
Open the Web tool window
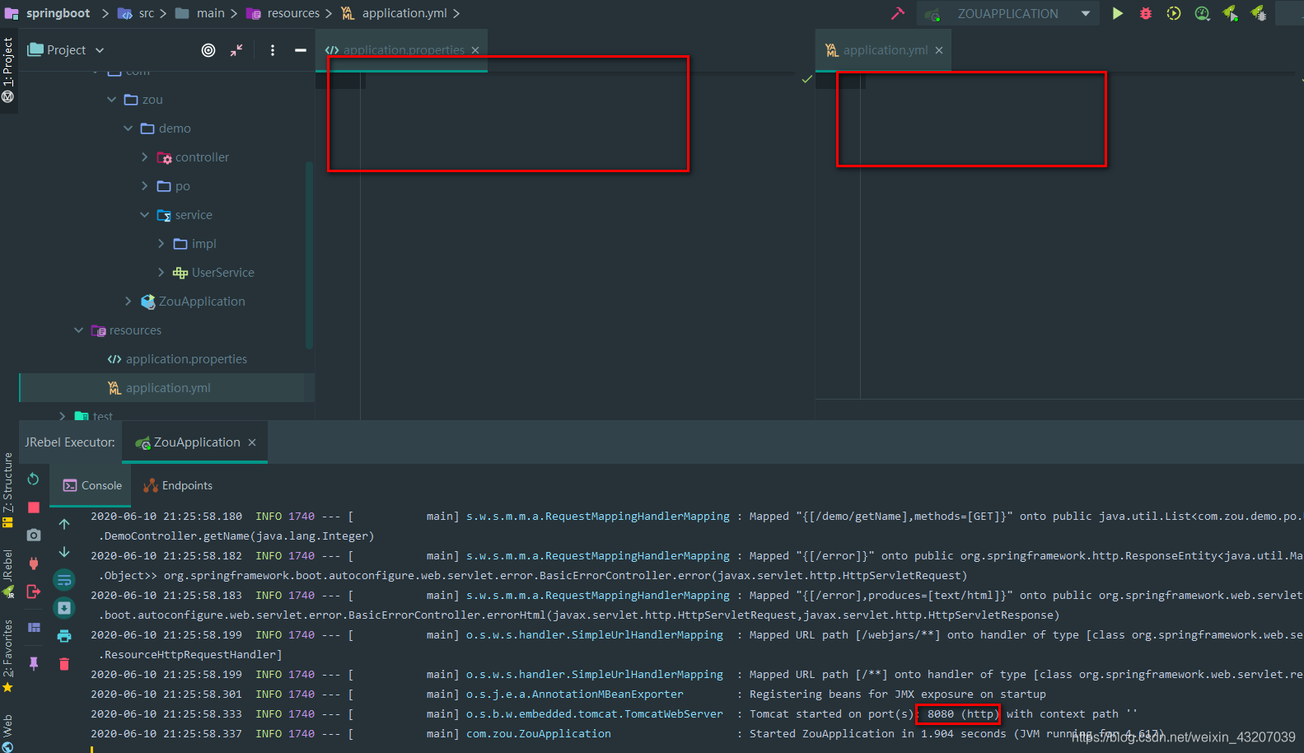[x=8, y=733]
